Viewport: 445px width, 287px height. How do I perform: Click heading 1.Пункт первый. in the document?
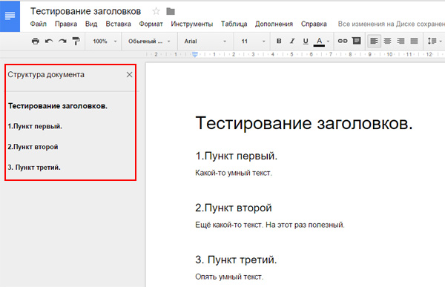point(237,156)
